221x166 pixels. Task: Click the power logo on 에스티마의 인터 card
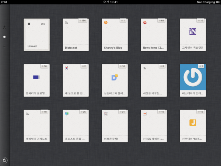pos(193,77)
